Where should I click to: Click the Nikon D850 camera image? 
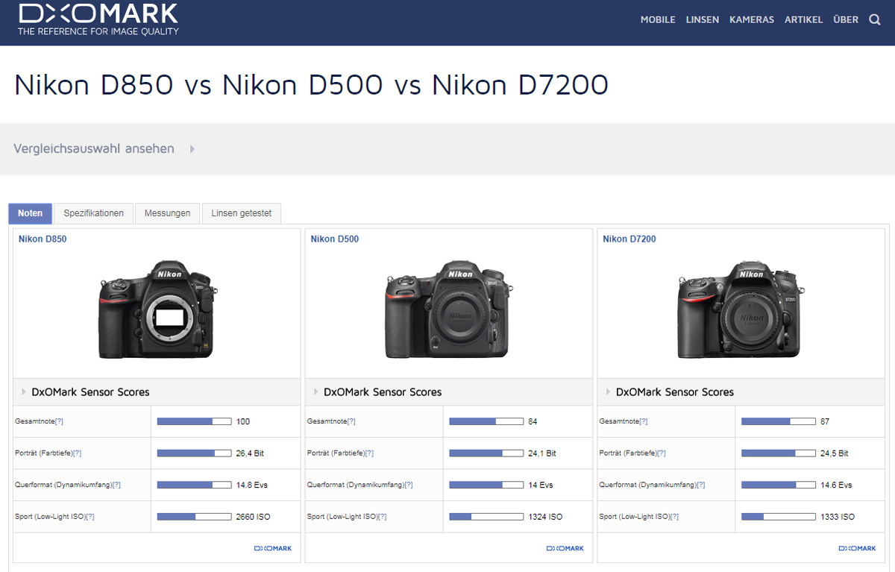tap(157, 309)
